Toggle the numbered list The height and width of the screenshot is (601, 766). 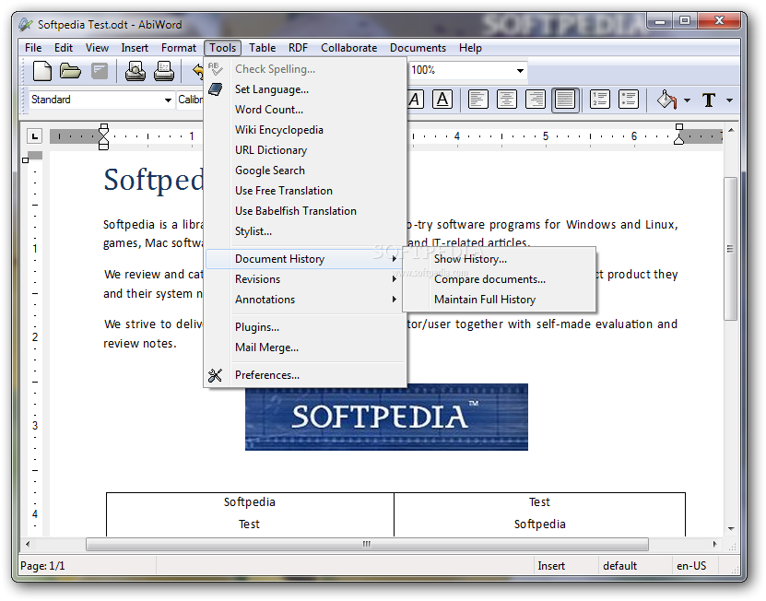(x=600, y=100)
